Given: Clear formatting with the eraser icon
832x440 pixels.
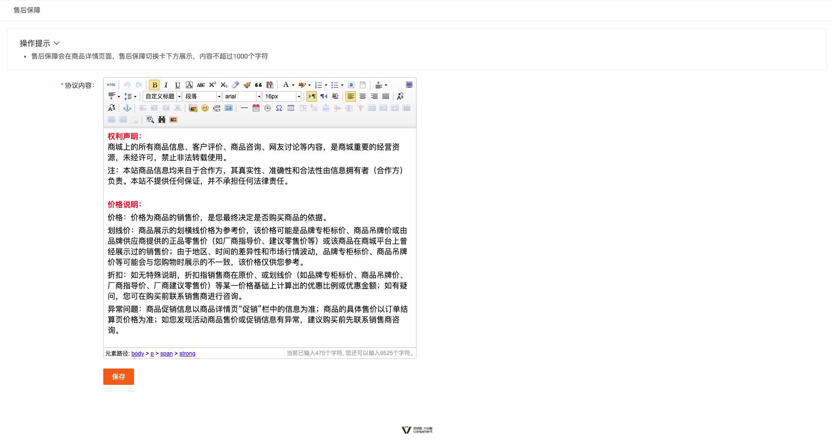Looking at the screenshot, I should point(235,85).
